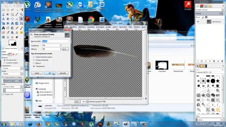Click OK in the new layer dialog
Screen dimensions: 226x127
50,73
